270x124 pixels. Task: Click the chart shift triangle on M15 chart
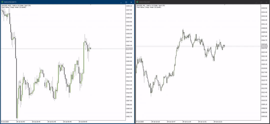coord(90,5)
